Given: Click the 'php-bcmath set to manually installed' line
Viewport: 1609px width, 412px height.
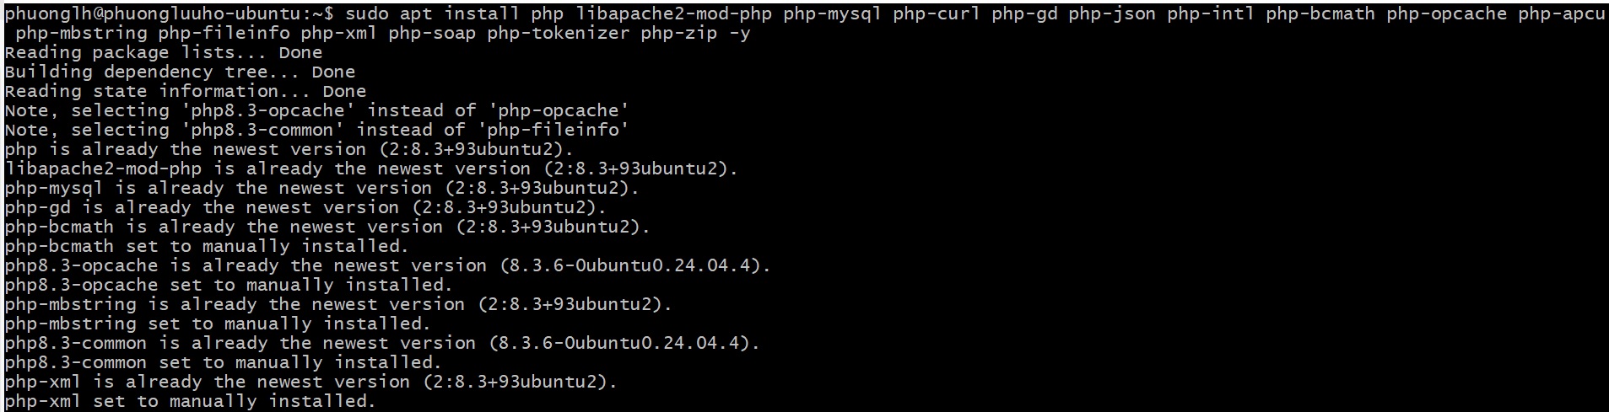Looking at the screenshot, I should (x=207, y=246).
